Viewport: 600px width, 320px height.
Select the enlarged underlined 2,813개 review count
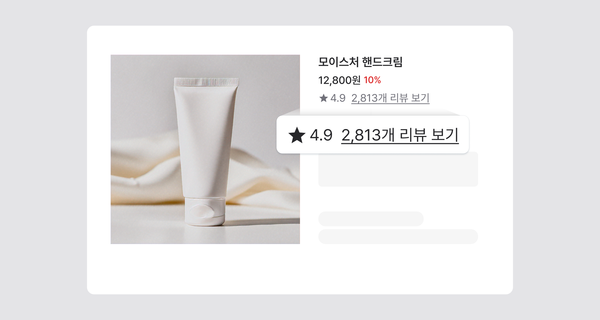tap(368, 135)
